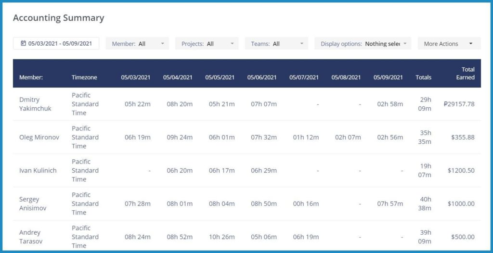Click the 05/06/2021 column header
This screenshot has width=493, height=253.
262,77
